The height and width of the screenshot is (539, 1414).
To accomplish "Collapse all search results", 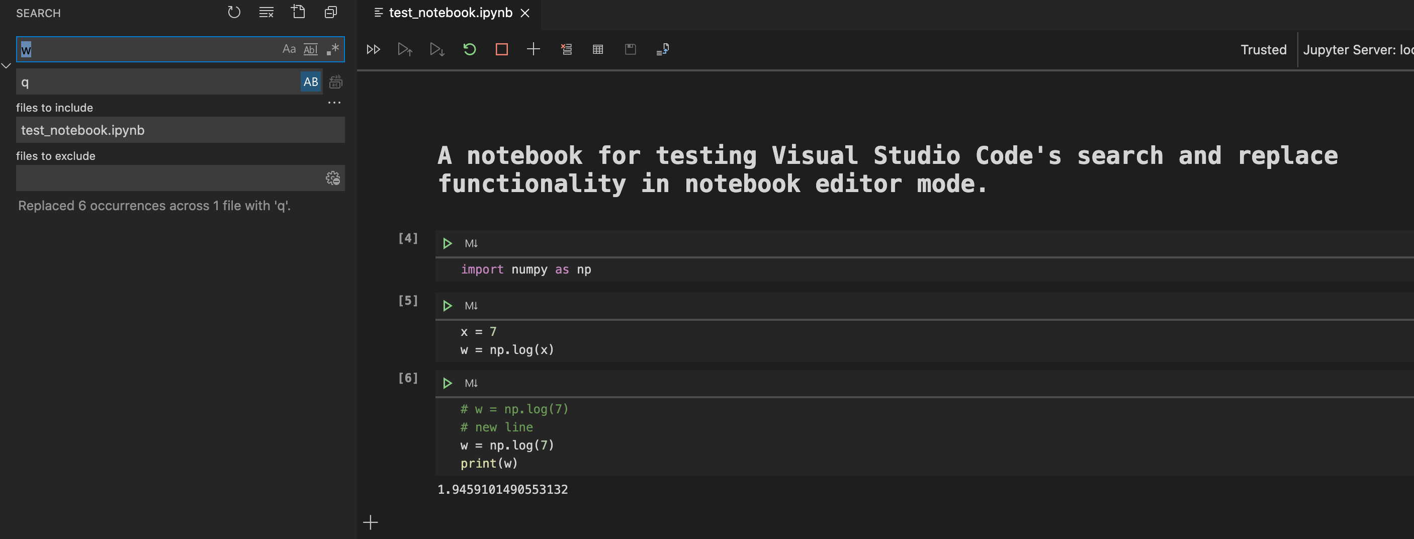I will tap(330, 12).
